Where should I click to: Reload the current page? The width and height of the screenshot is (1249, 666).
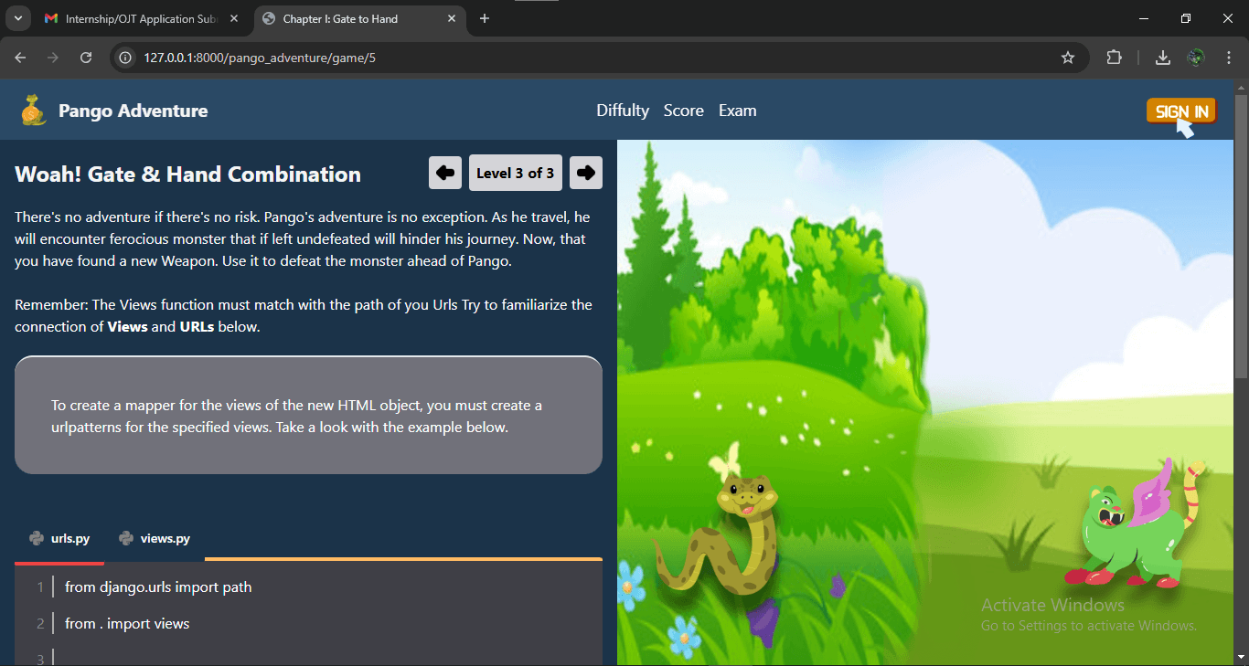click(x=86, y=58)
